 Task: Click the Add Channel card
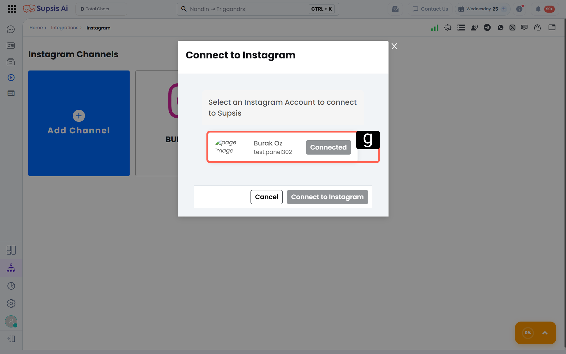coord(79,123)
